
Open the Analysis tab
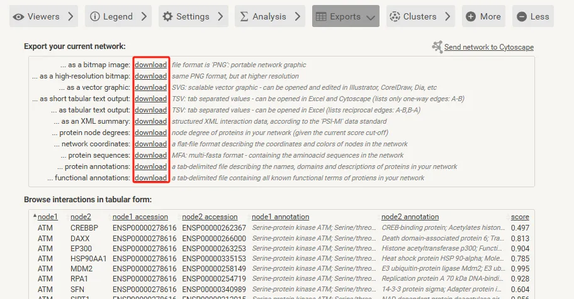[269, 17]
